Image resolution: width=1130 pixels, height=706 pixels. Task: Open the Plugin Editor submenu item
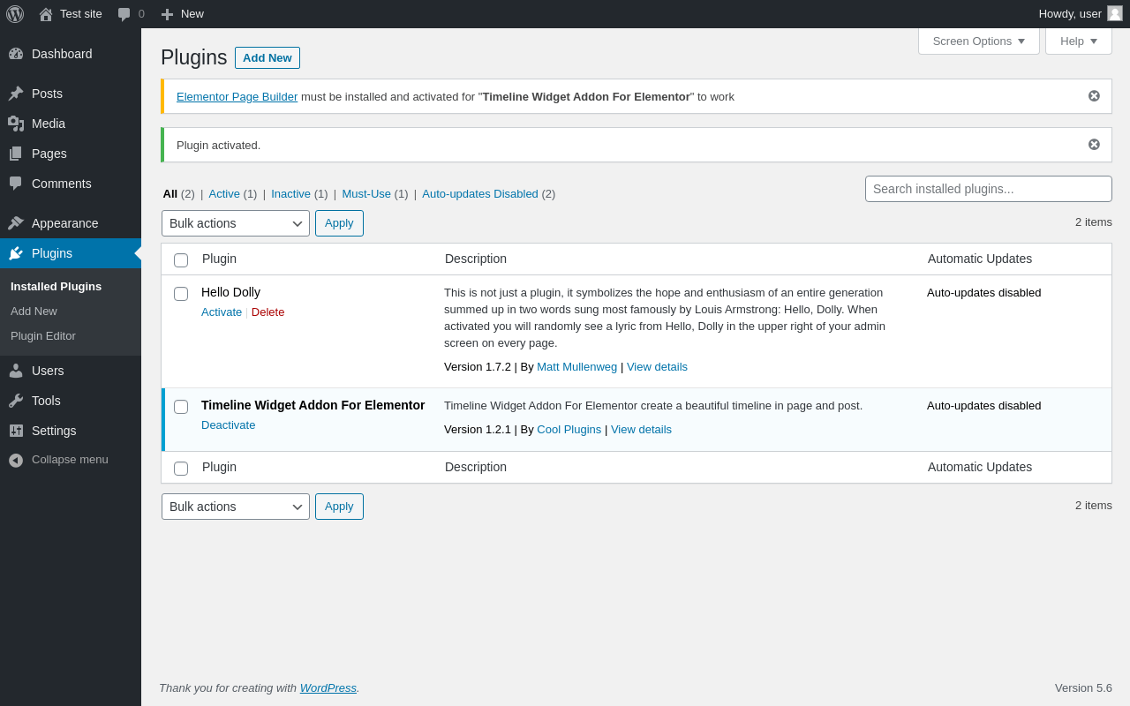pos(43,336)
